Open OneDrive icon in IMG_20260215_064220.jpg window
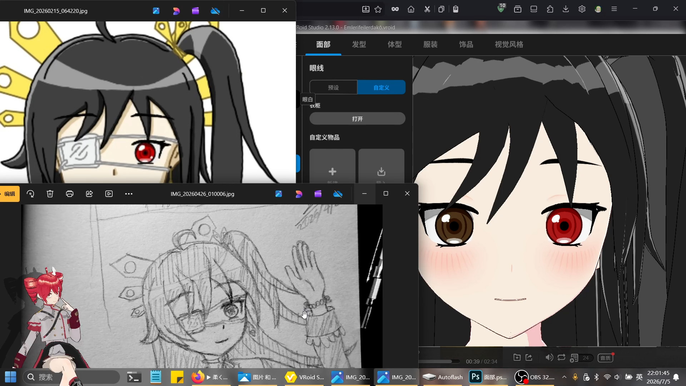686x386 pixels. point(215,11)
